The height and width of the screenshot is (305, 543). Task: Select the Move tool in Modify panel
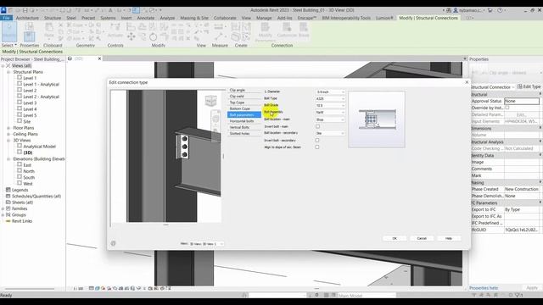point(132,36)
